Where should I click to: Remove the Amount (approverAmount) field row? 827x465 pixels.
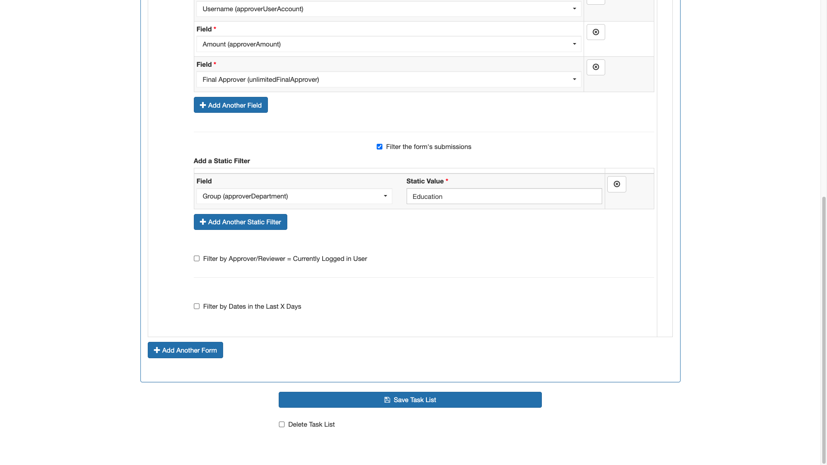(596, 32)
